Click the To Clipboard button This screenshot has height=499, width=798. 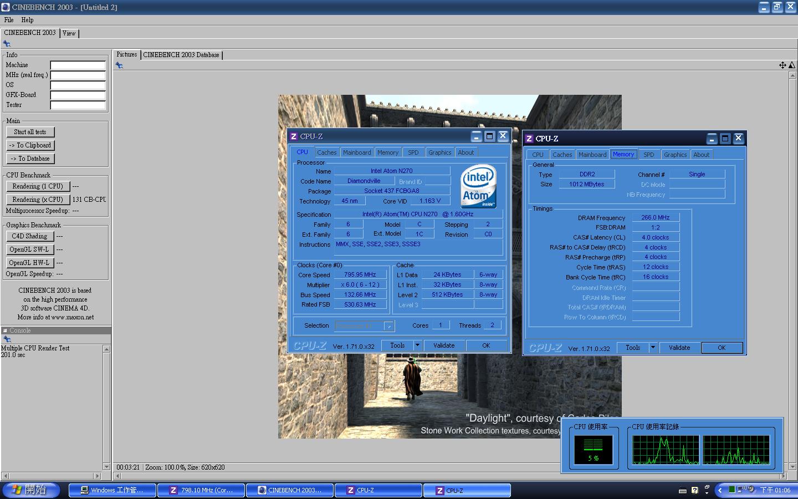tap(30, 145)
